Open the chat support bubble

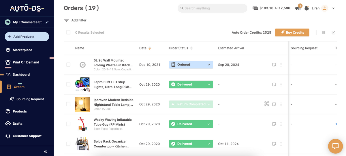tap(335, 146)
